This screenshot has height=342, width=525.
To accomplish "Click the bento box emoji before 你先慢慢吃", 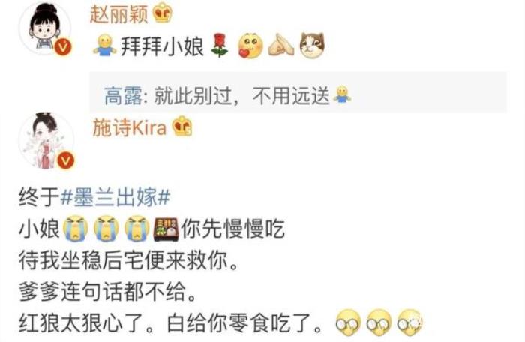I will point(166,229).
